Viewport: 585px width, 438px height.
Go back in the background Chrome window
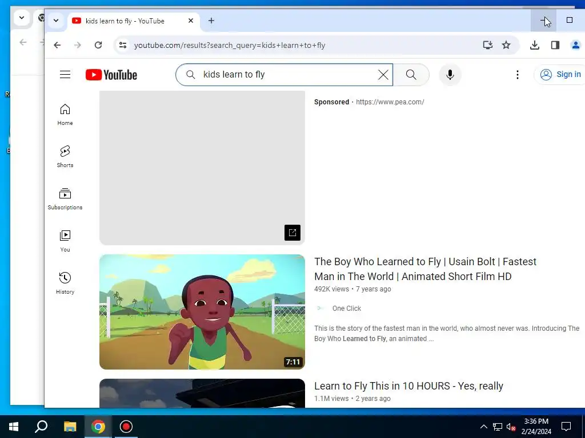tap(23, 42)
